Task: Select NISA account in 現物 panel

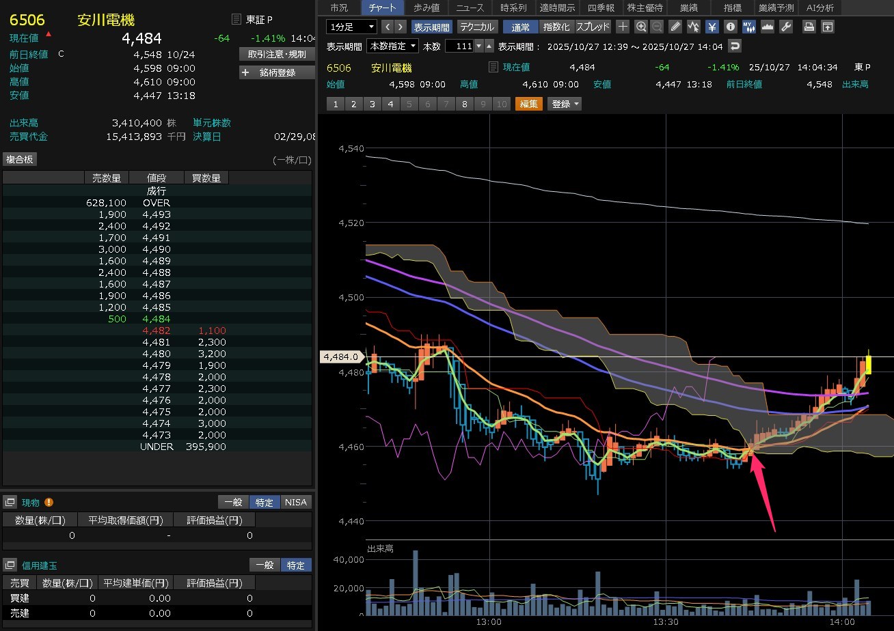Action: coord(296,502)
